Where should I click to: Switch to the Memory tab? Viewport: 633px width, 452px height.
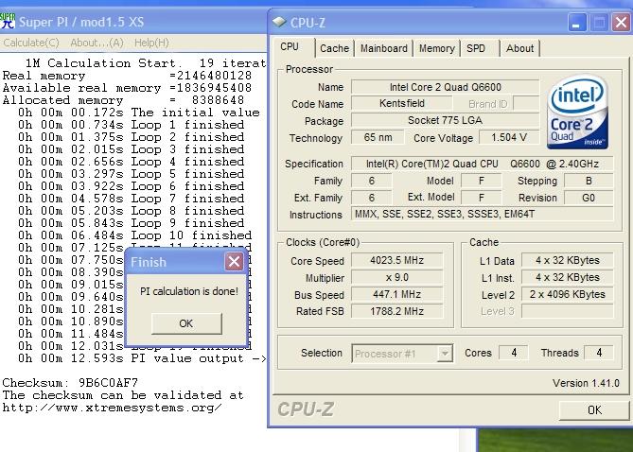coord(436,48)
